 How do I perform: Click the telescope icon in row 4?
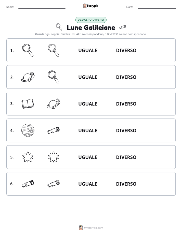(x=54, y=130)
